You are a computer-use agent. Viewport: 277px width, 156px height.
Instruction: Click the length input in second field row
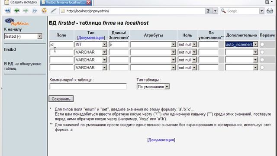(x=119, y=52)
